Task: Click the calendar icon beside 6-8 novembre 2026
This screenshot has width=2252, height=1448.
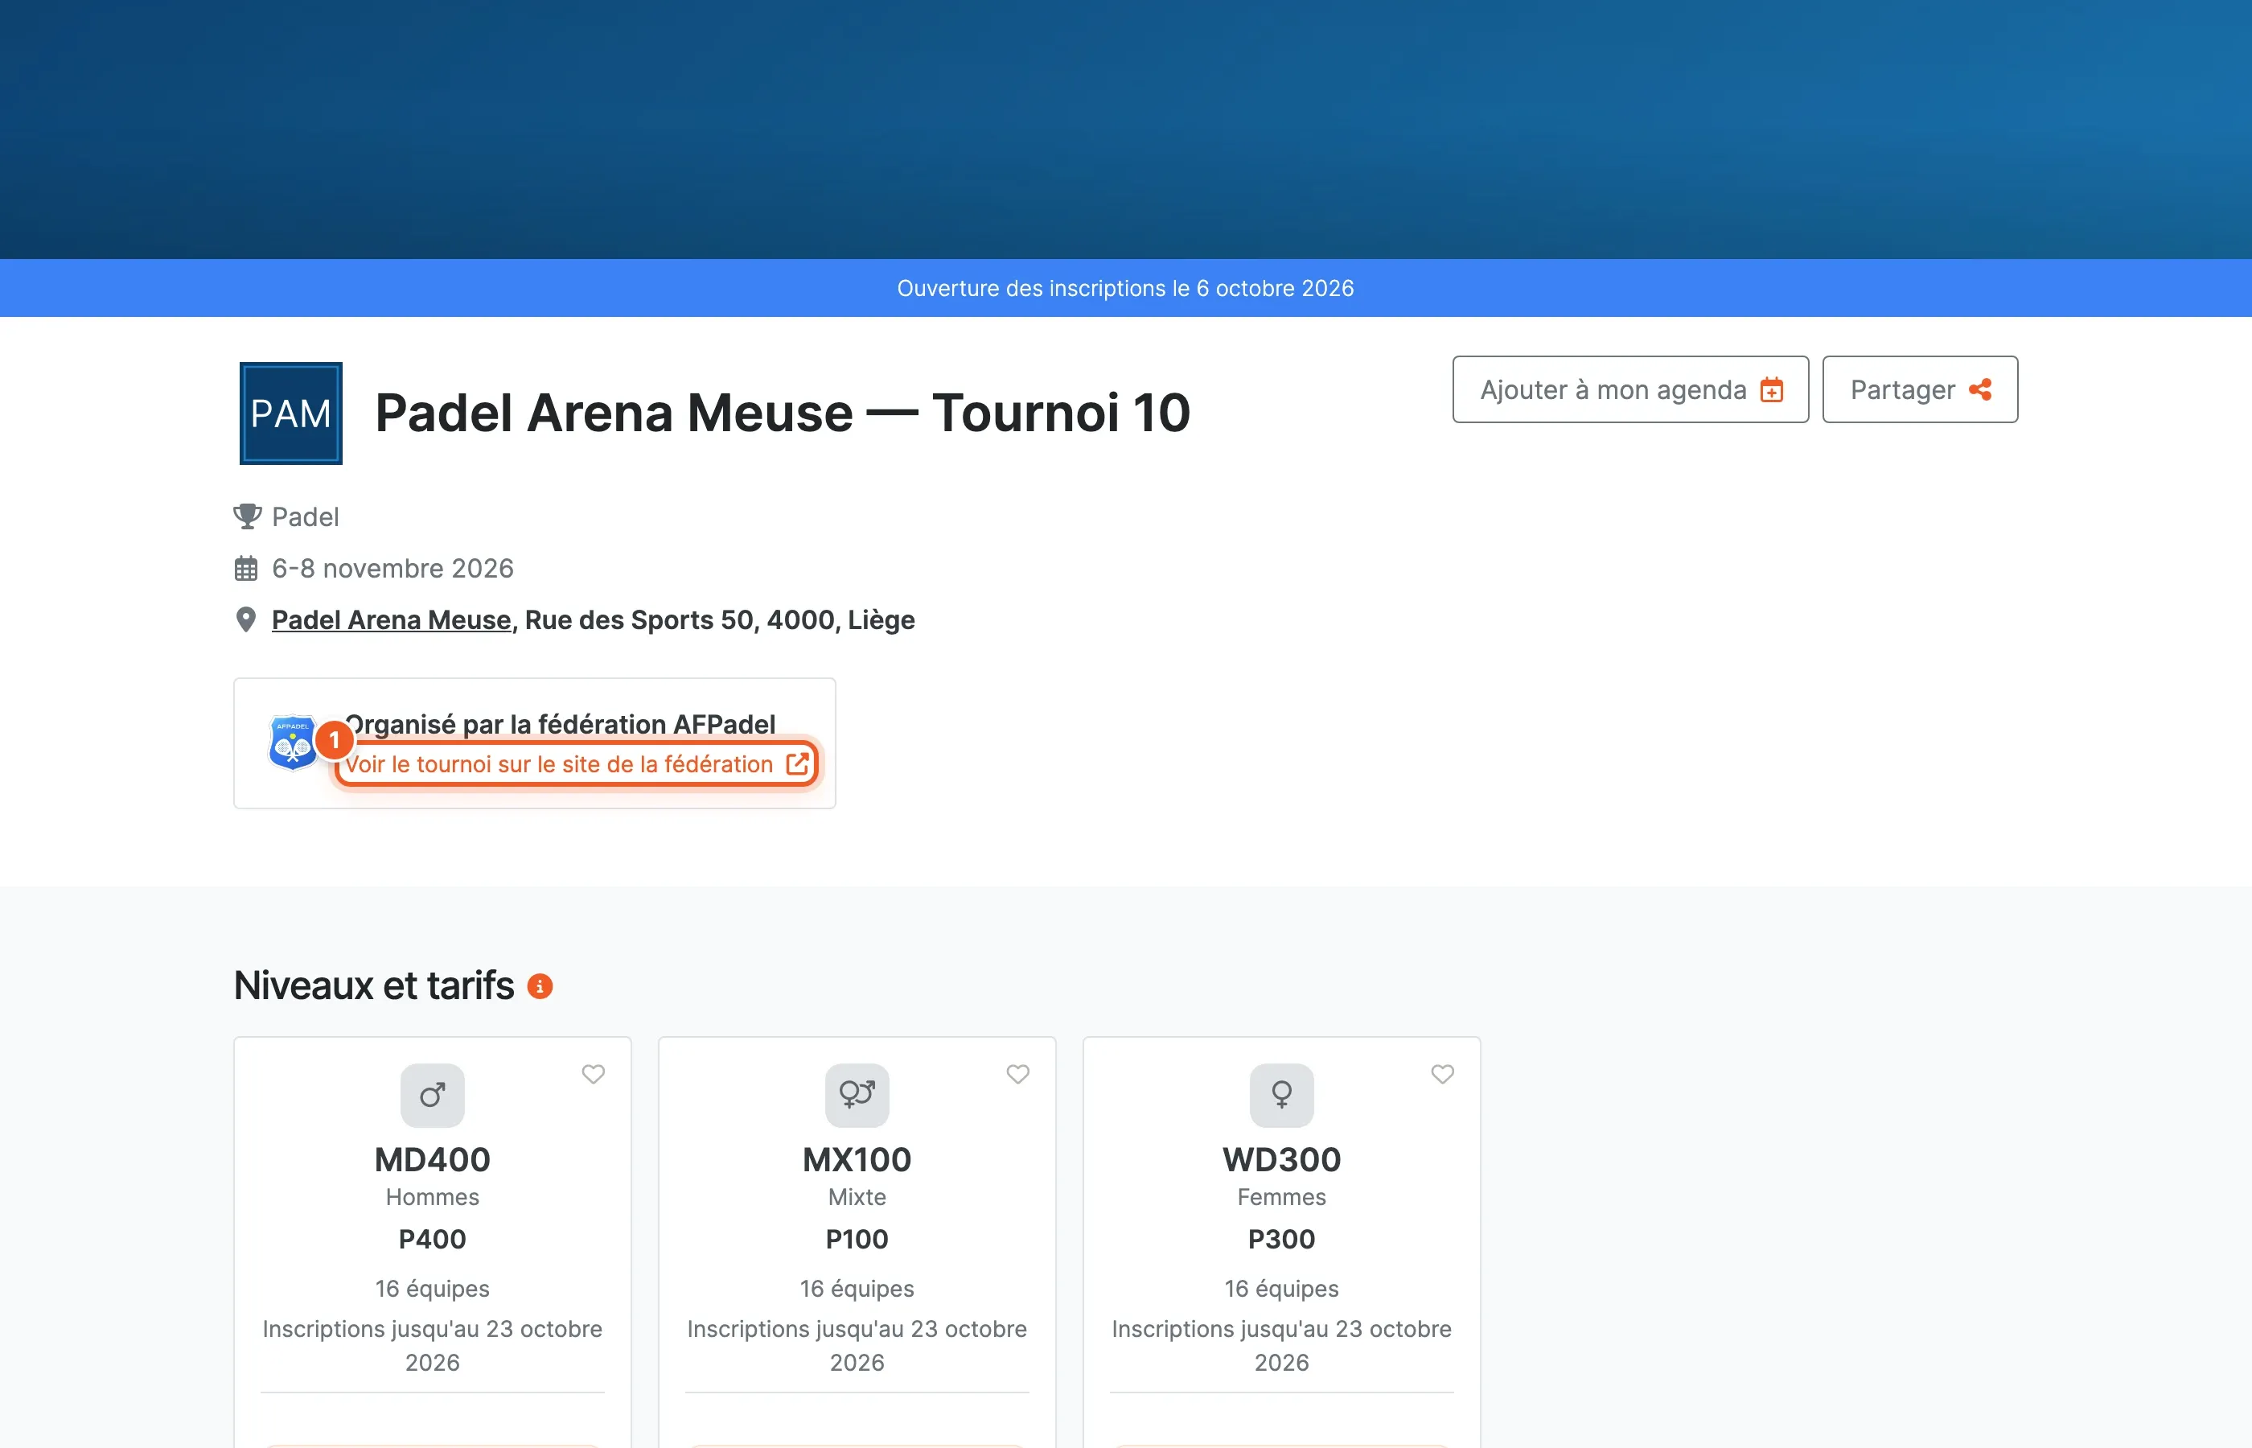Action: pos(246,568)
